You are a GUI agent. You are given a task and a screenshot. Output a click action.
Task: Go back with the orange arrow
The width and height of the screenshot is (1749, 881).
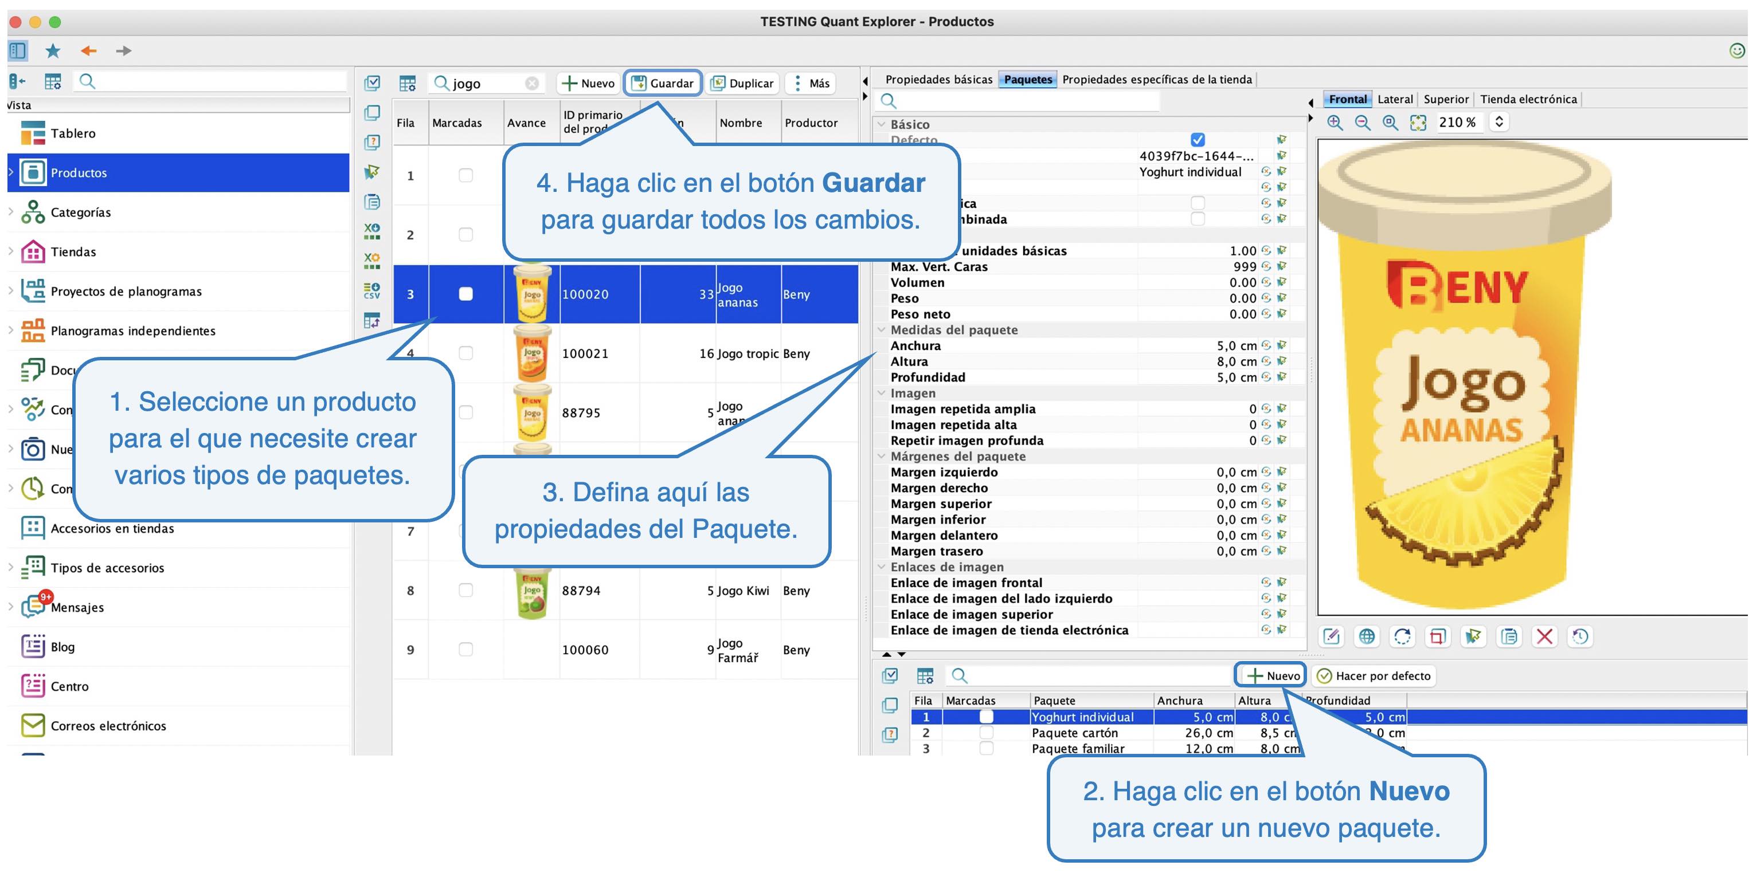coord(88,50)
